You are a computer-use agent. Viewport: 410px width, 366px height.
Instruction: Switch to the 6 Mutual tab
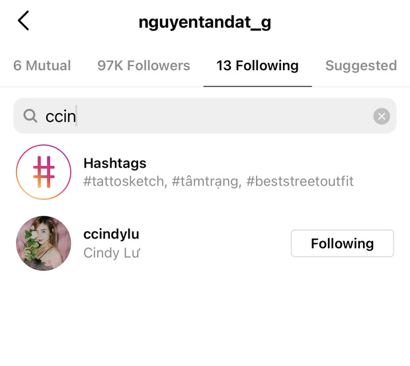point(42,65)
